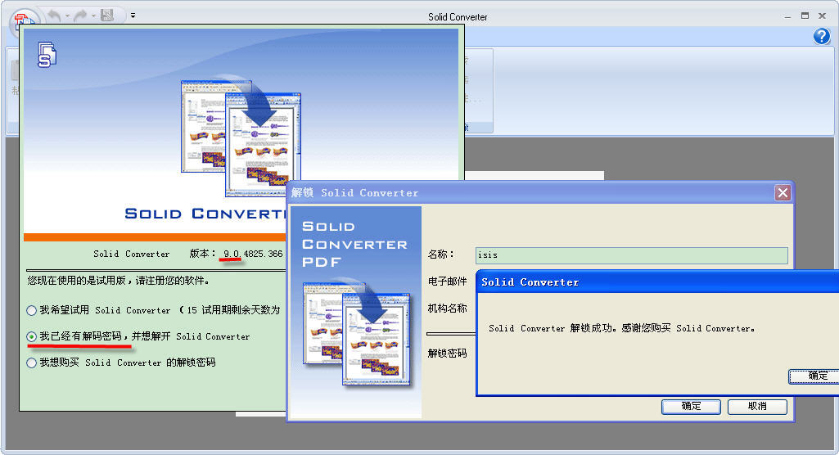Click 确定 in the unlock dialog
The width and height of the screenshot is (839, 455).
point(691,407)
